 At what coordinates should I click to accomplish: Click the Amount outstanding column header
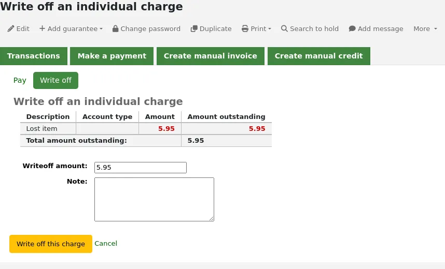pyautogui.click(x=227, y=117)
